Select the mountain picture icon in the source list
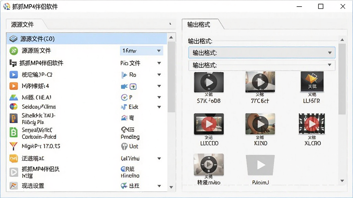Screen dimensions: 353x198 pos(13,97)
